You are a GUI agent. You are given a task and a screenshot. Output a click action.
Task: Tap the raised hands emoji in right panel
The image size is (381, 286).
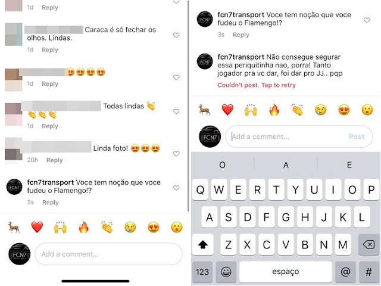coord(251,110)
